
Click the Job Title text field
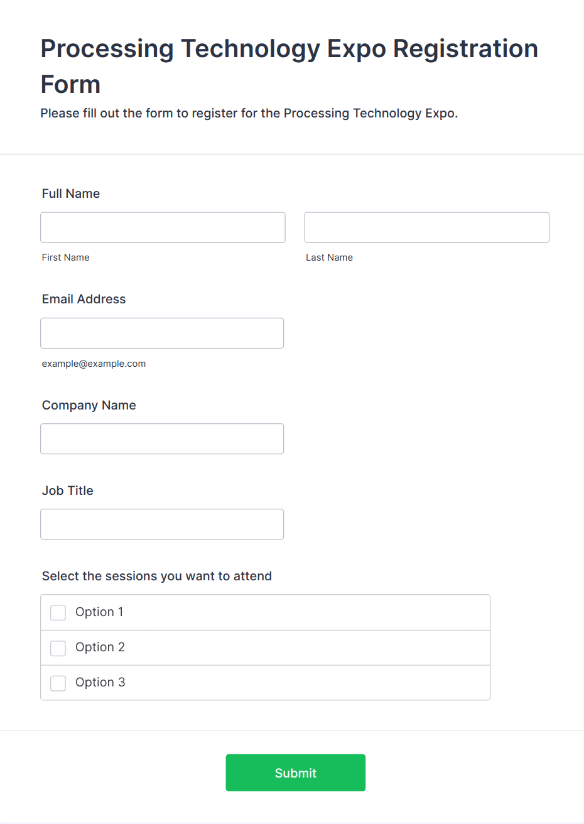(162, 524)
